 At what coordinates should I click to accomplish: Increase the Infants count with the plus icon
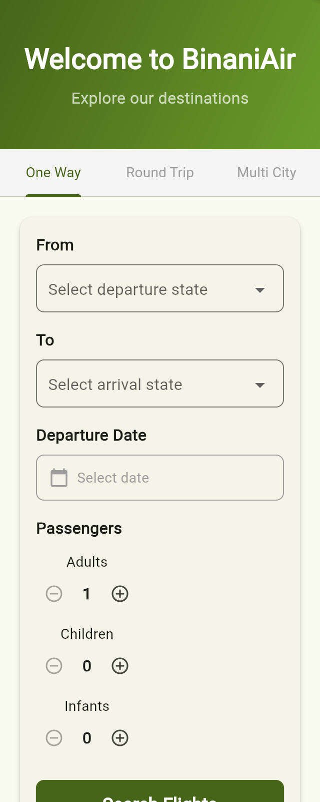pyautogui.click(x=119, y=738)
